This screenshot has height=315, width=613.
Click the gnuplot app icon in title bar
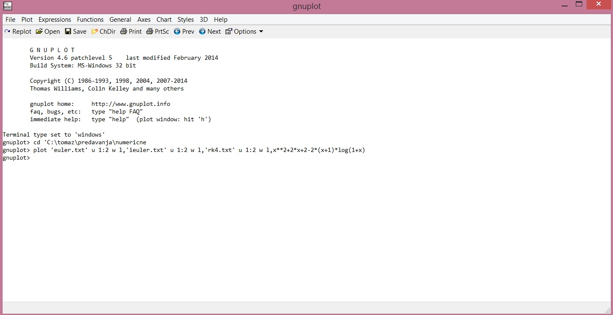pyautogui.click(x=8, y=6)
